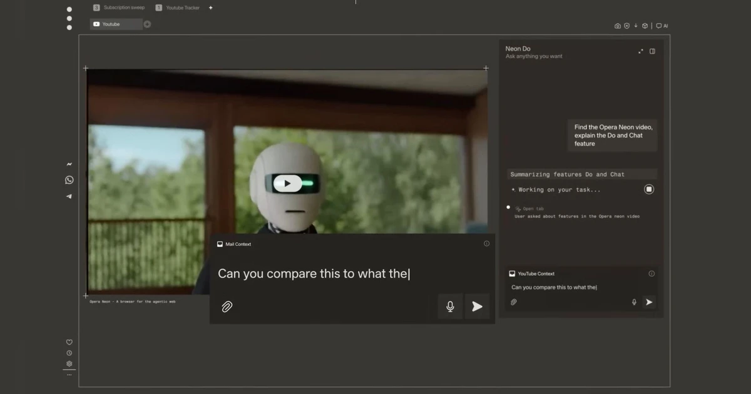Open WhatsApp from the sidebar
The height and width of the screenshot is (394, 751).
click(69, 180)
